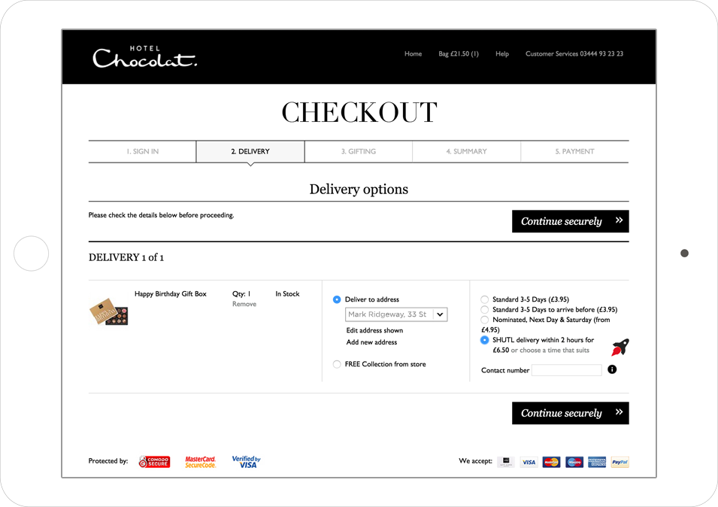Open the Mark Ridgeway address dropdown
718x507 pixels.
point(395,314)
